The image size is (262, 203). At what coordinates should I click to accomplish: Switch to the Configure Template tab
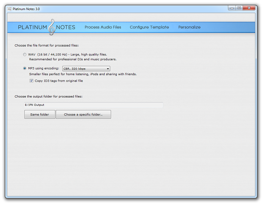point(149,27)
